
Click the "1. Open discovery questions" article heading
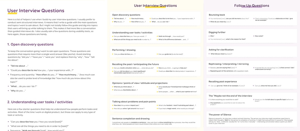coord(30,45)
